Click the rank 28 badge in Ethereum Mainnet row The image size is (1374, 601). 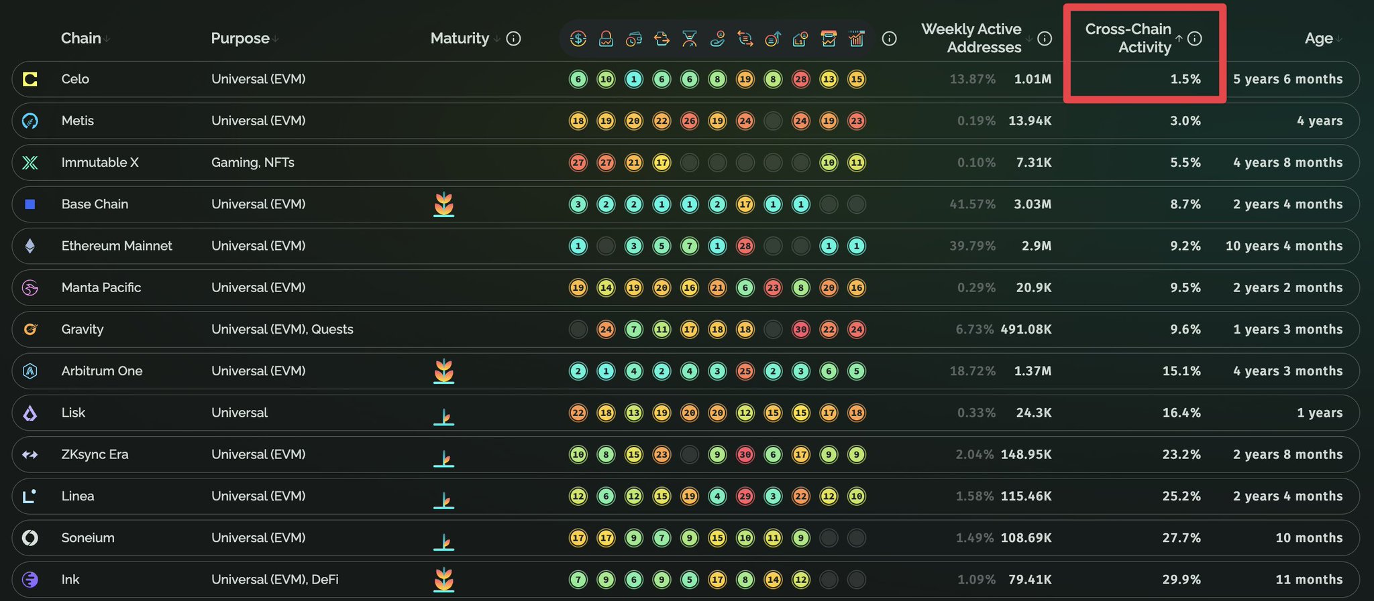tap(745, 246)
